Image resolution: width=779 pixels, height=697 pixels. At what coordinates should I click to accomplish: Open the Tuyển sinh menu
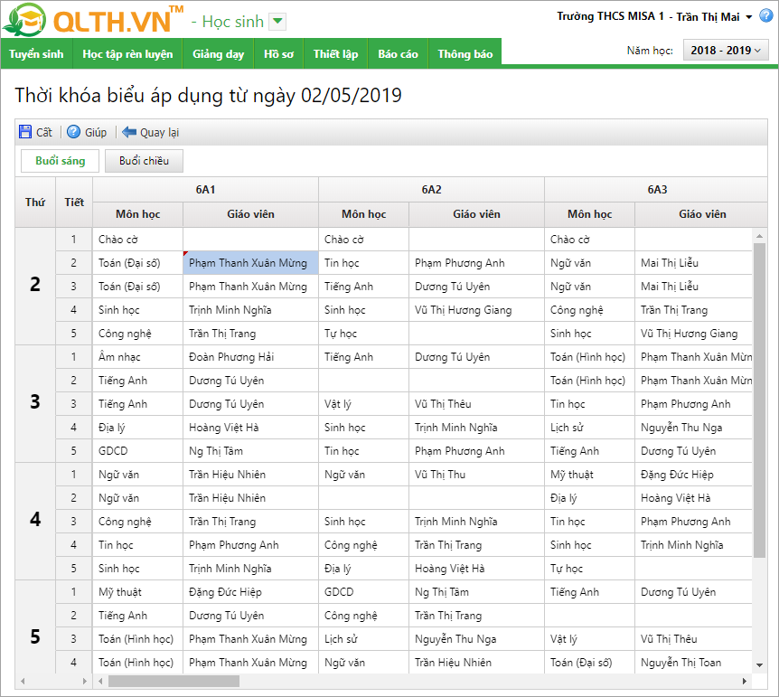pyautogui.click(x=36, y=54)
